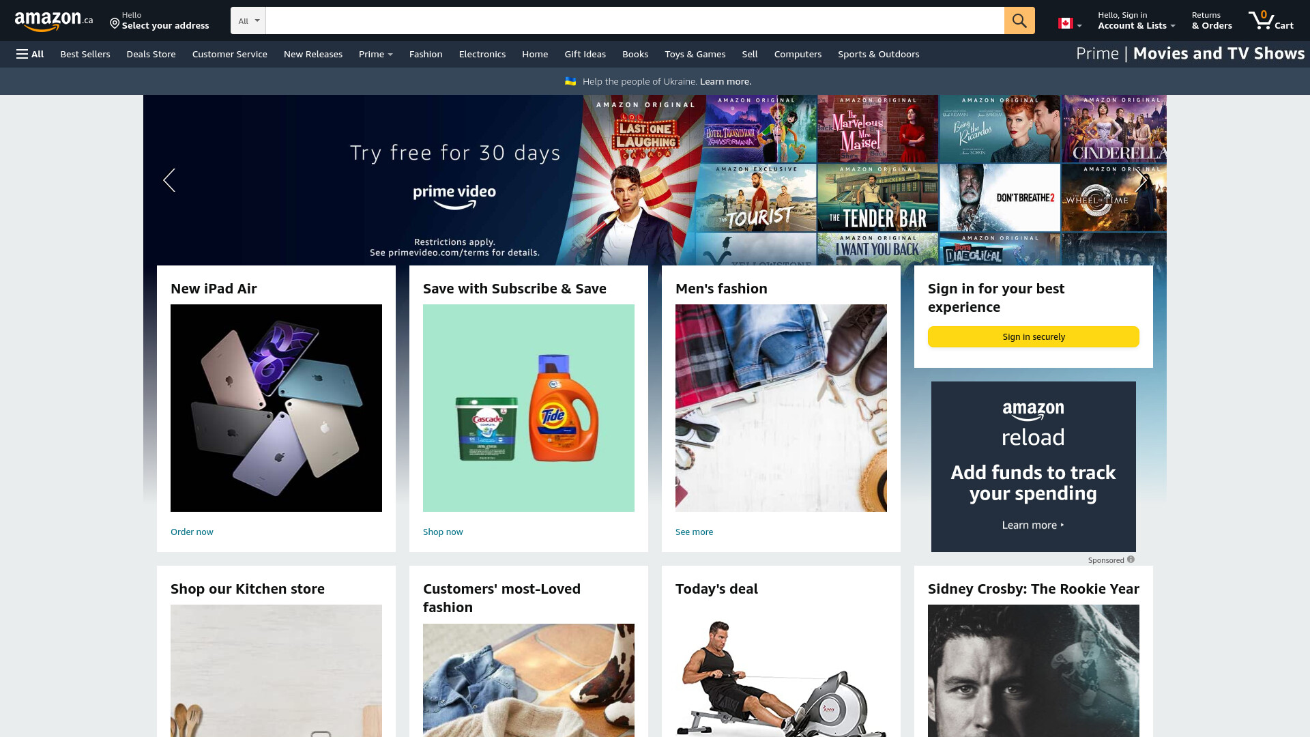The height and width of the screenshot is (737, 1310).
Task: Click the Sponsored info icon
Action: coord(1131,560)
